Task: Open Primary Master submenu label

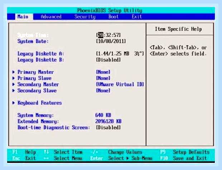Action: (x=35, y=72)
